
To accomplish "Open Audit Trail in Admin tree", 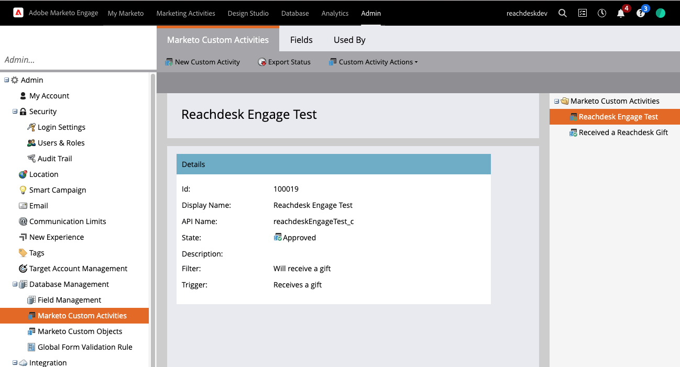I will coord(54,159).
